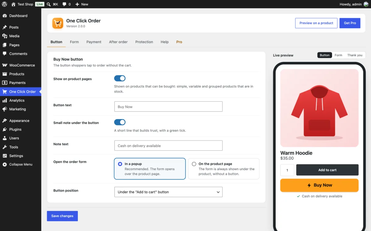Show Button in live preview
The height and width of the screenshot is (231, 371).
[325, 55]
